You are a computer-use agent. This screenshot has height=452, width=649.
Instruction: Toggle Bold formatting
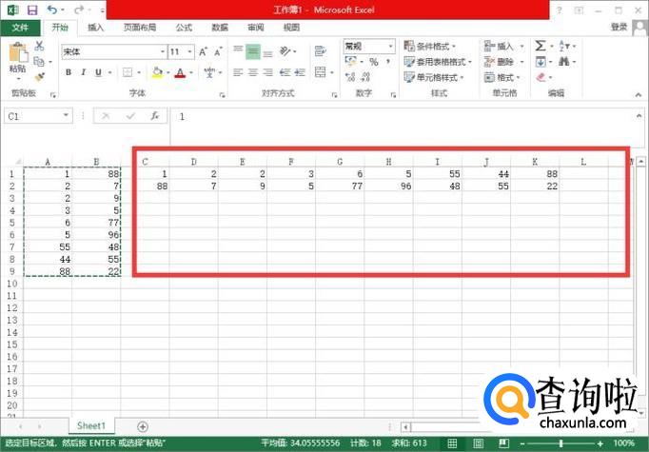coord(69,73)
